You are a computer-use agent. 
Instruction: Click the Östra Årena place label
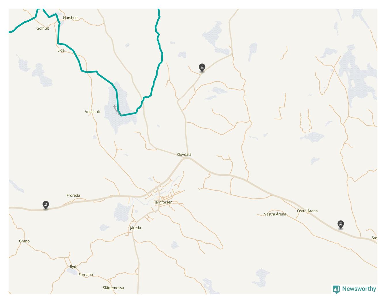coord(307,211)
